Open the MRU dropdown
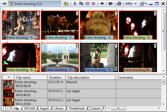Viewport: 167px width, 112px height. point(131,4)
